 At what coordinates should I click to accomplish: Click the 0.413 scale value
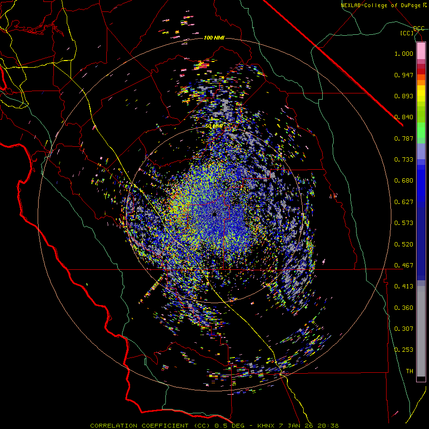point(404,286)
